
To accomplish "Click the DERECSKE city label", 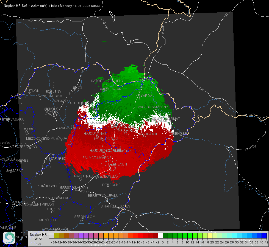I will coord(111,185).
